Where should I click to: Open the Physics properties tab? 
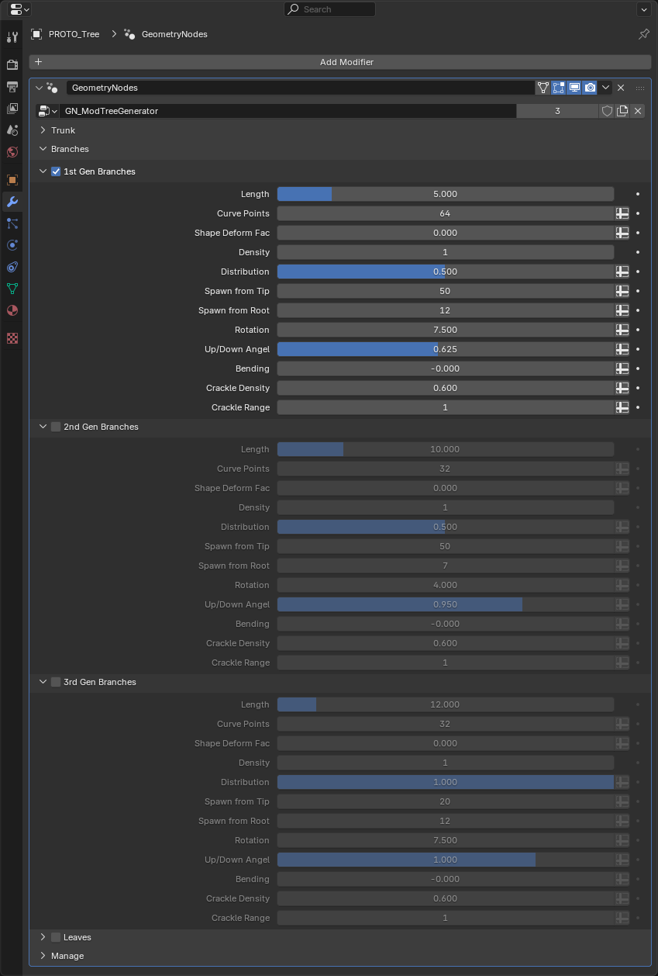pos(12,245)
